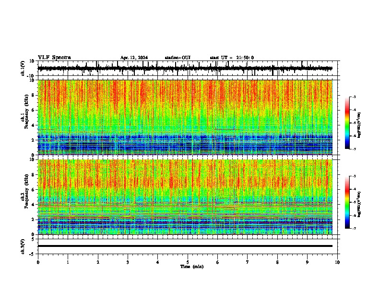Click the ch.1 spectrogram panel
This screenshot has height=294, width=380.
point(185,117)
